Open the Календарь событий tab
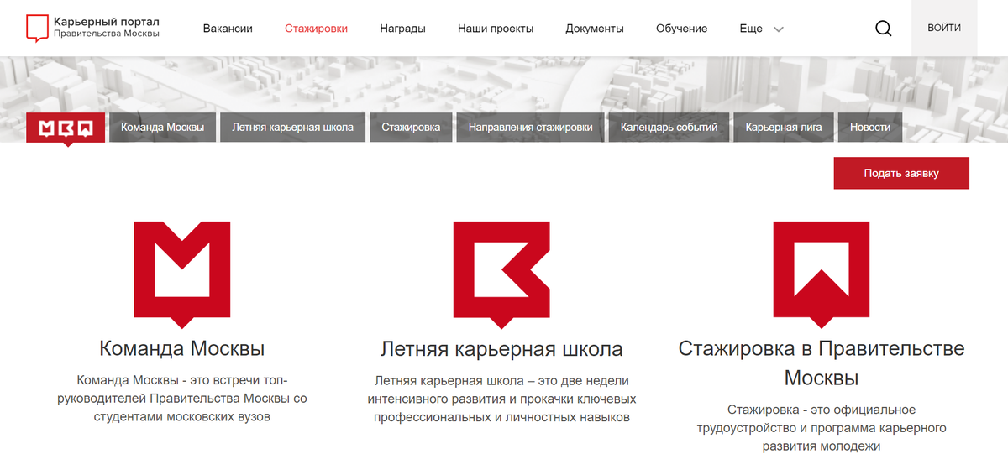This screenshot has width=1008, height=475. coord(669,128)
